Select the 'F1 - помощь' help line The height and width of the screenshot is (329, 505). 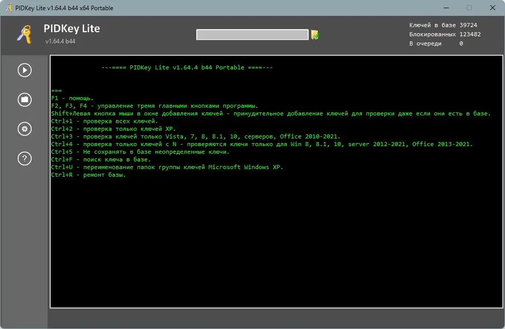click(72, 98)
